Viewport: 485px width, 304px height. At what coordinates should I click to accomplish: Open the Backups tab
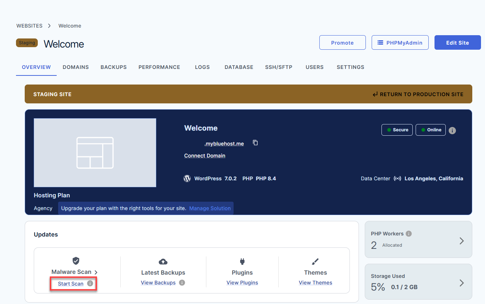[114, 67]
